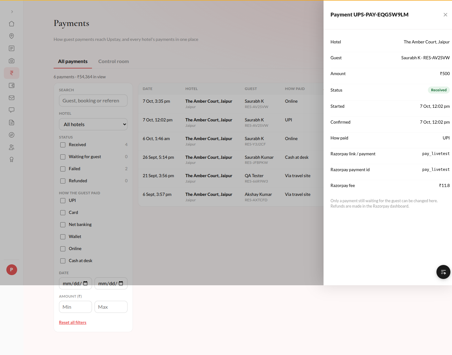This screenshot has height=355, width=452.
Task: Tick the Online payment checkbox
Action: click(x=63, y=249)
